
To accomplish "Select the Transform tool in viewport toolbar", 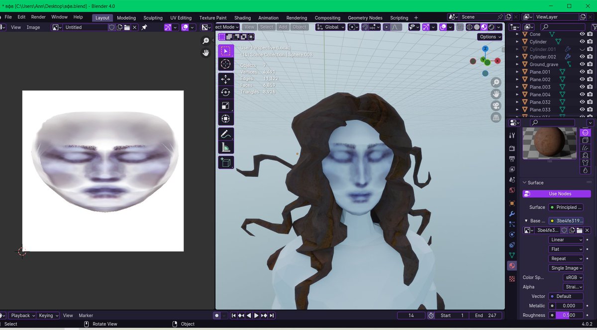I will point(225,119).
